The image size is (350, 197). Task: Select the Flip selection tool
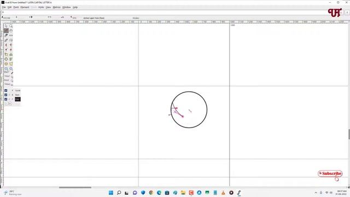coord(6,59)
